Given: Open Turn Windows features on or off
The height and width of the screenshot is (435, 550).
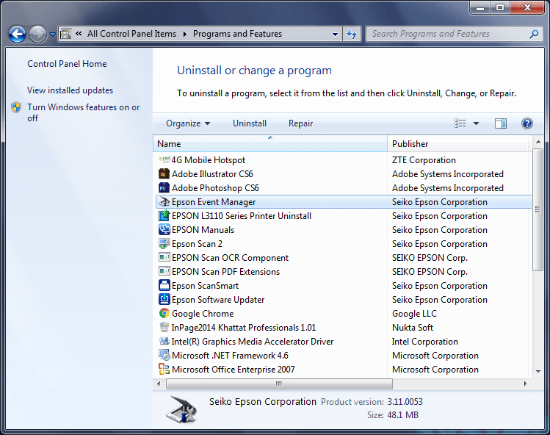Looking at the screenshot, I should pos(84,112).
